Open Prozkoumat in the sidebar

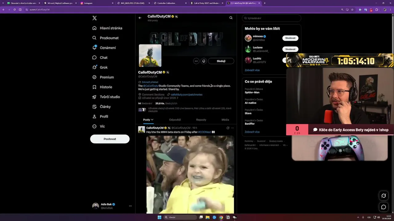(105, 38)
